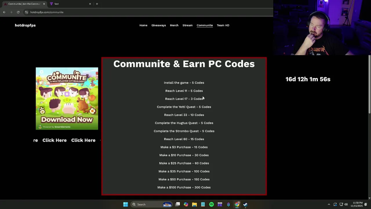This screenshot has width=371, height=209.
Task: Select Complete the Hugtus Quest line
Action: click(x=184, y=123)
